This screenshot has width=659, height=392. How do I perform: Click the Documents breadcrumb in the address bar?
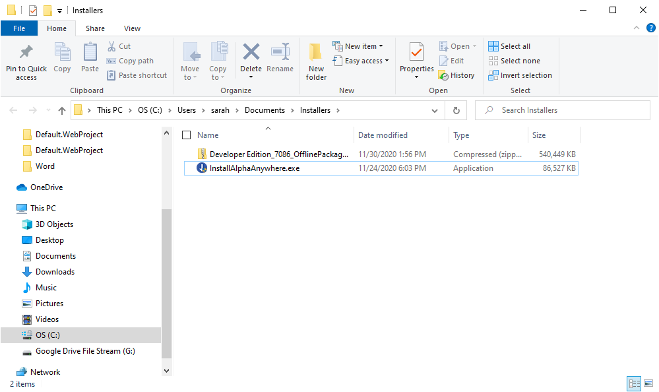click(x=265, y=110)
